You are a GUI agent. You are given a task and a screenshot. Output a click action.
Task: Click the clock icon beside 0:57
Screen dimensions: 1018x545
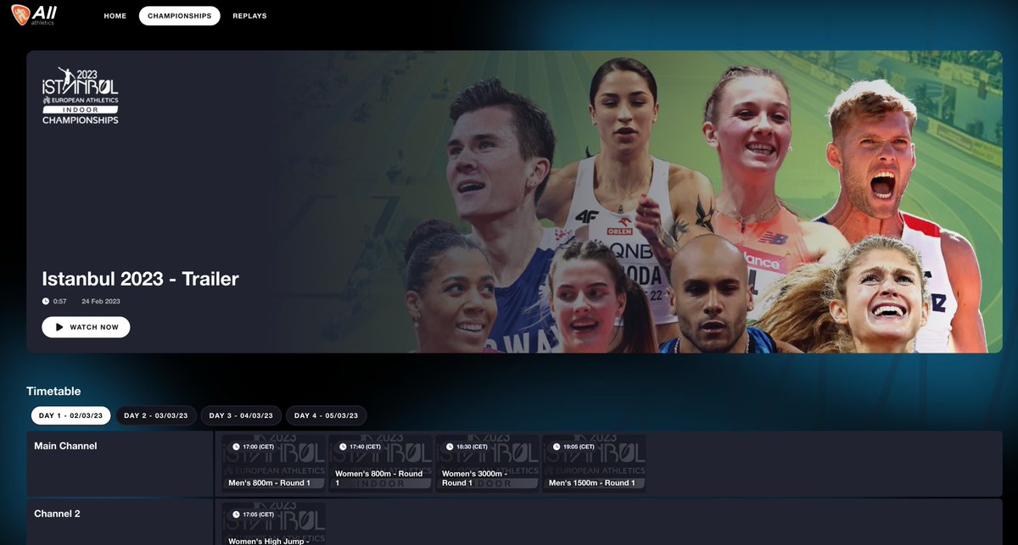(x=46, y=301)
